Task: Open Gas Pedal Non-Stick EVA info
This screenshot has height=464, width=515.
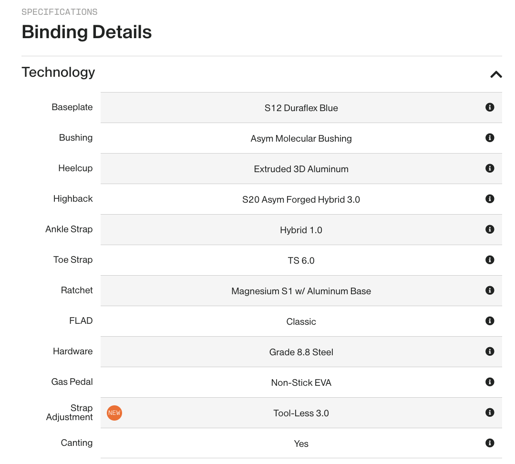Action: [x=489, y=382]
